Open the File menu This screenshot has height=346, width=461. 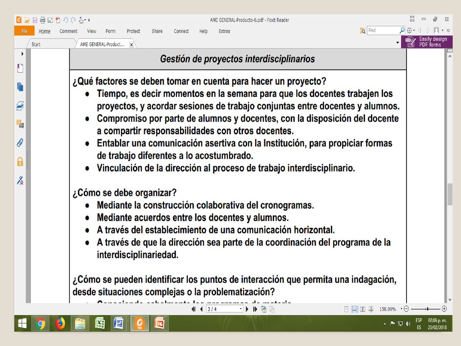point(24,31)
